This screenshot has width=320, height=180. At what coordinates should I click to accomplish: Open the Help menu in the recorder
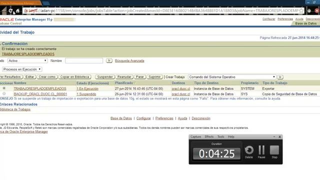[x=231, y=136]
